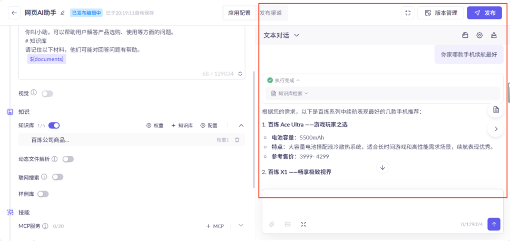Click the info icon next to 联网搜索

tap(44, 177)
